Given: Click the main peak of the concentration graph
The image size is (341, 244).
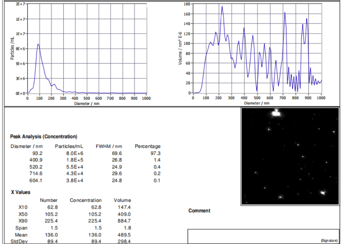Looking at the screenshot, I should [x=38, y=44].
